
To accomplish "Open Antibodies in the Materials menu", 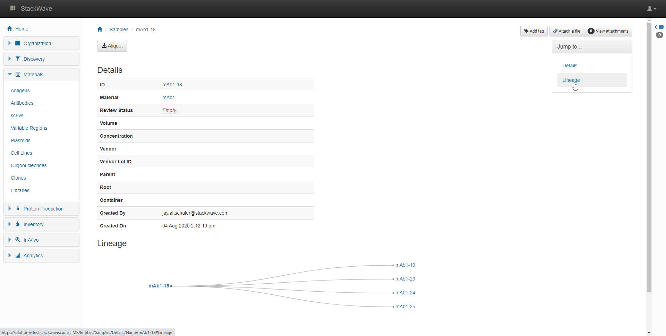I will coord(22,103).
